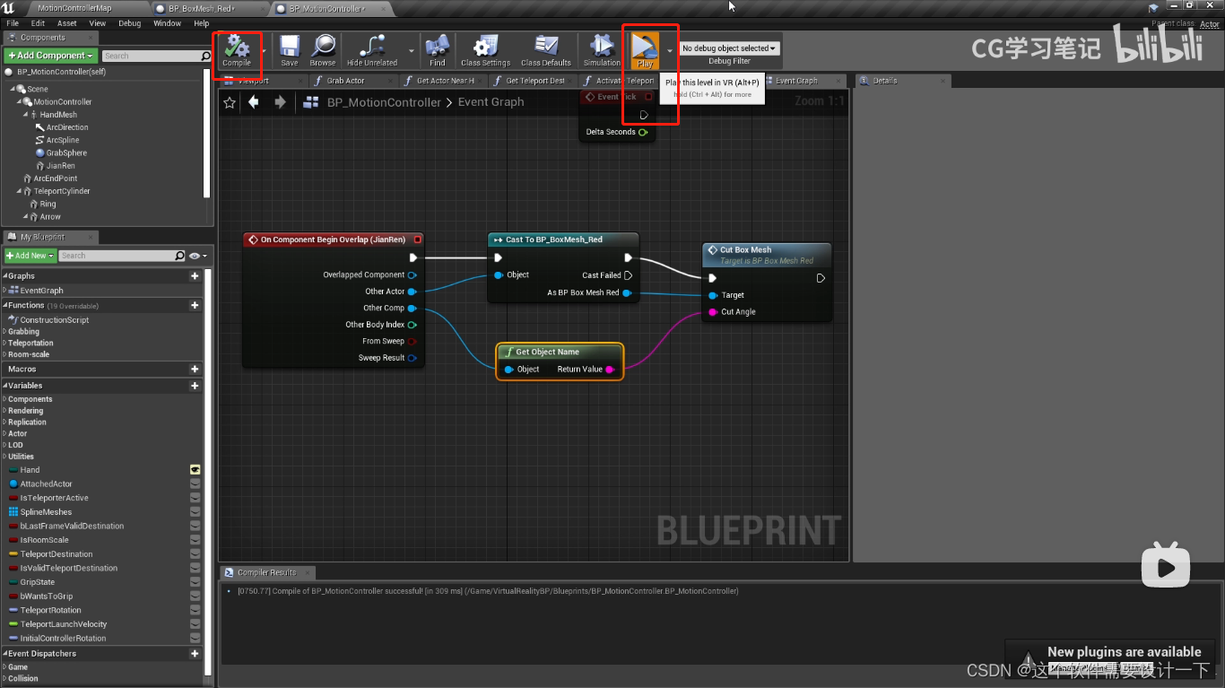The width and height of the screenshot is (1225, 688).
Task: Click the Get Object Name function node header
Action: tap(560, 353)
